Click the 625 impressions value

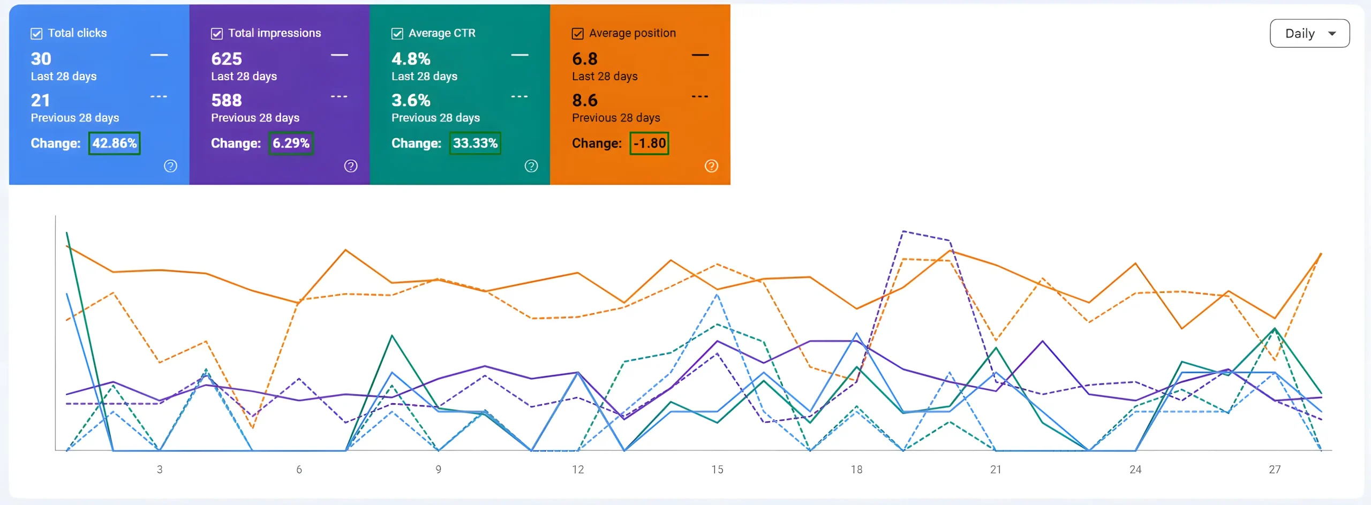click(227, 58)
